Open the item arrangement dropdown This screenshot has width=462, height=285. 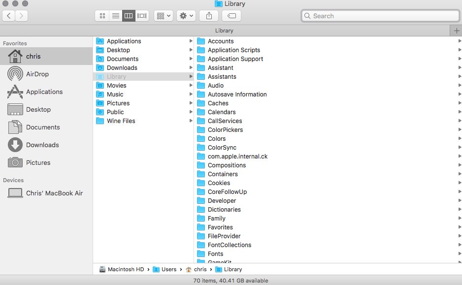[x=164, y=16]
